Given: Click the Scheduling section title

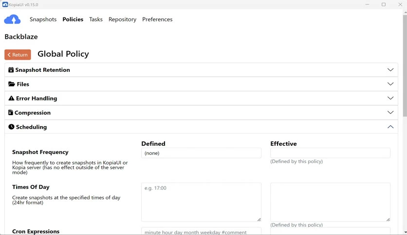Looking at the screenshot, I should click(32, 127).
